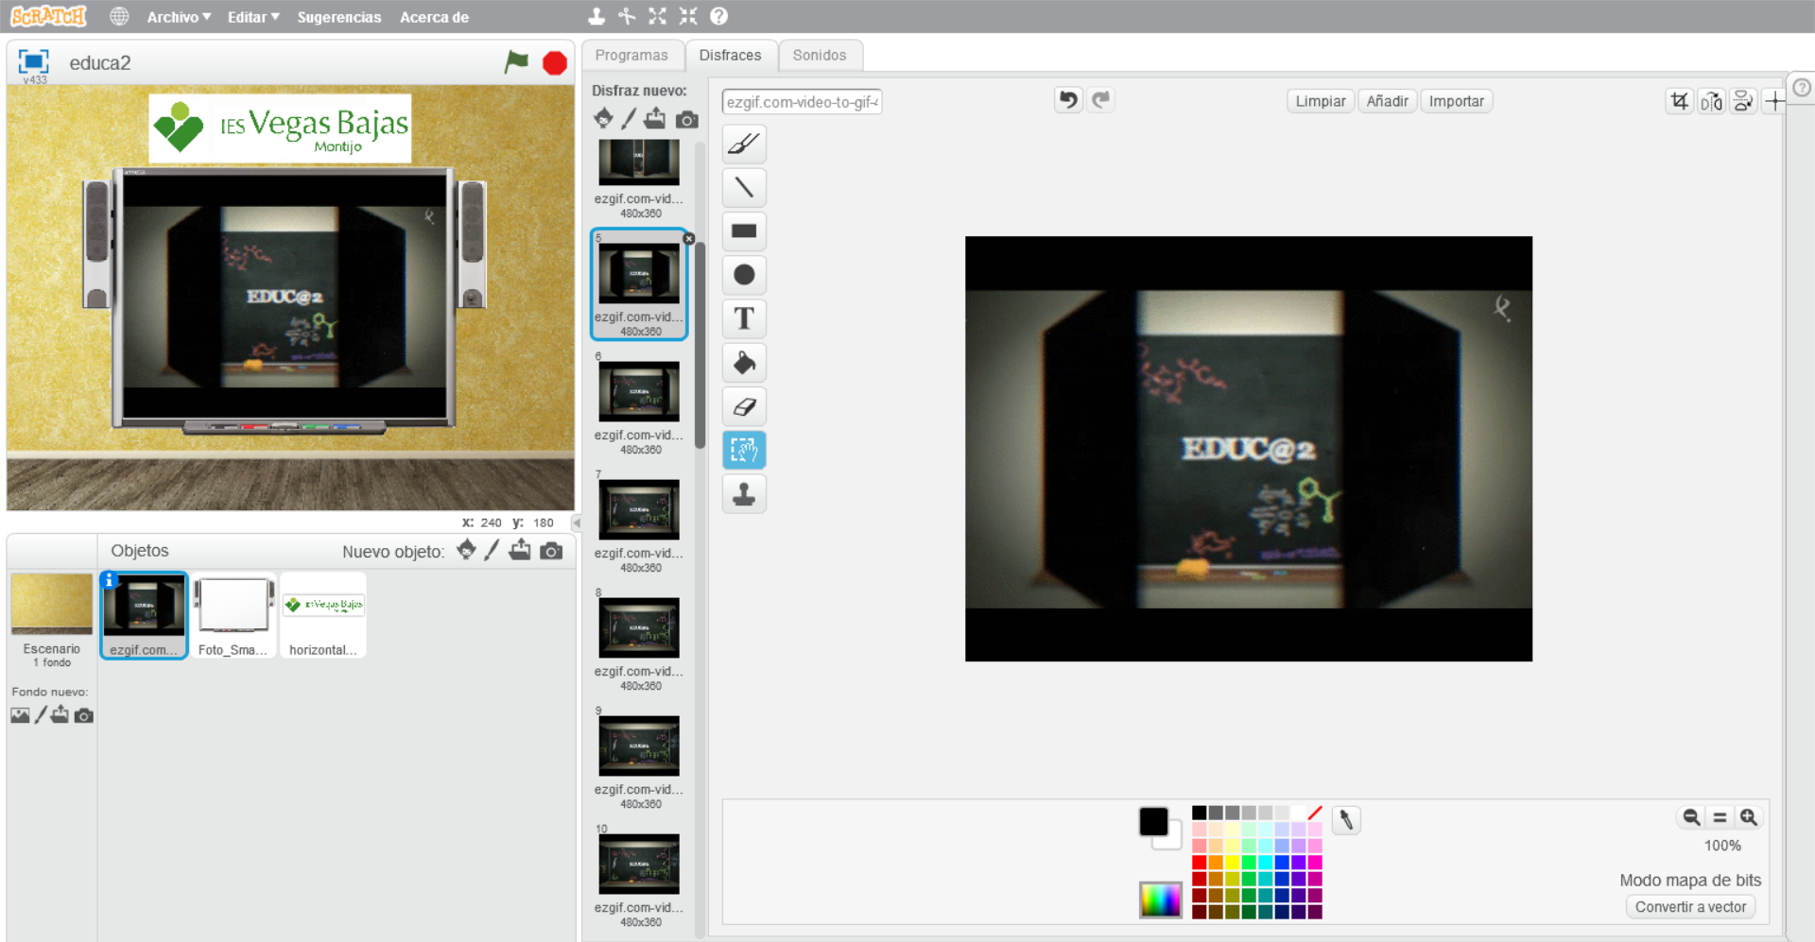
Task: Select the Line drawing tool
Action: coord(744,188)
